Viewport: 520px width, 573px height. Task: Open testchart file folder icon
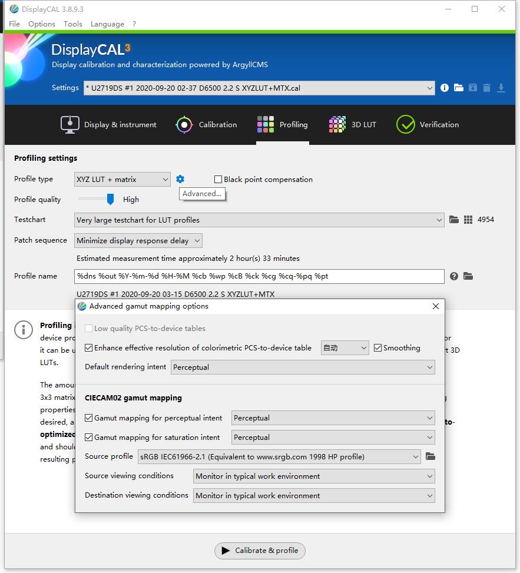pos(454,220)
